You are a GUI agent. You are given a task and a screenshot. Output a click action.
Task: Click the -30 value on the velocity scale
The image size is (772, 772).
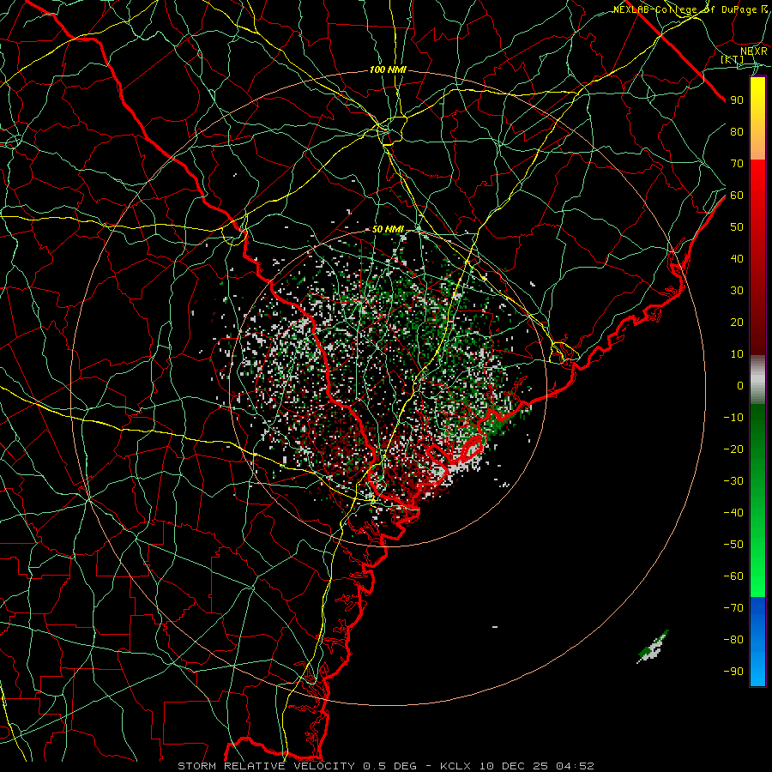733,481
